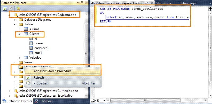Click the RETURN keyword in the editor
Viewport: 212px width, 104px height.
[x=106, y=21]
